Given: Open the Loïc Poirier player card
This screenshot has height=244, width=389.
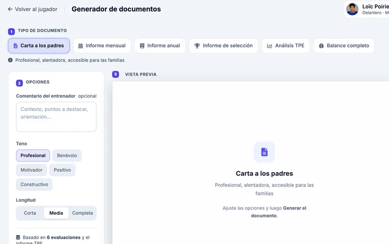Looking at the screenshot, I should (367, 9).
